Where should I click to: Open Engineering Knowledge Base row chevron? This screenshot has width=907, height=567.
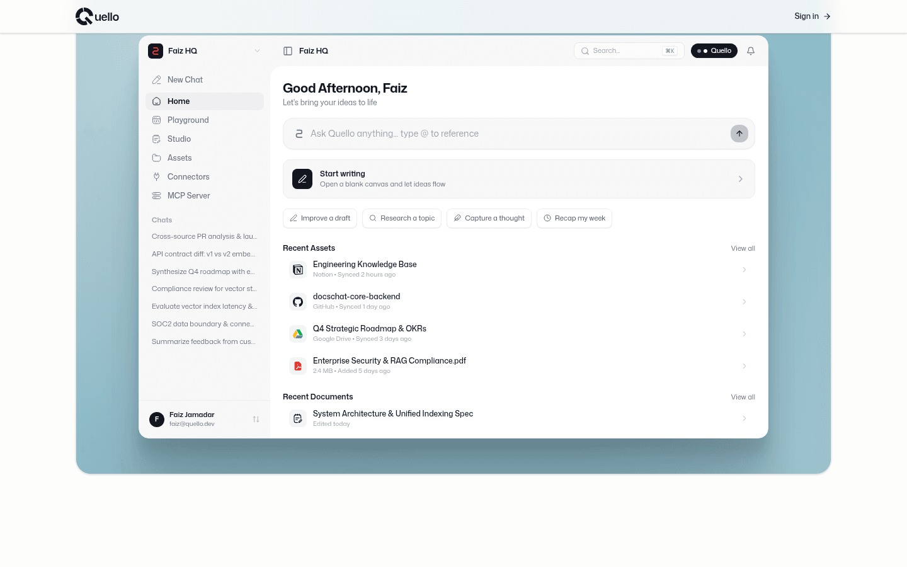click(x=744, y=270)
